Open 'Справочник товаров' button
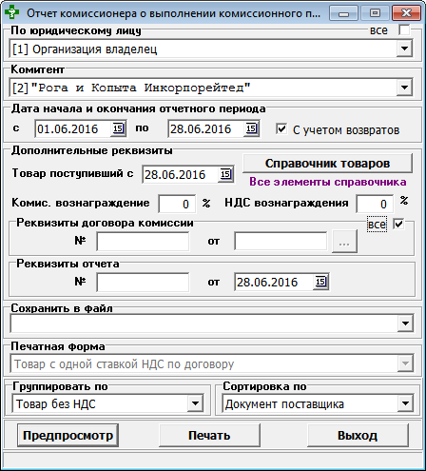Viewport: 426px width, 471px height. [327, 164]
